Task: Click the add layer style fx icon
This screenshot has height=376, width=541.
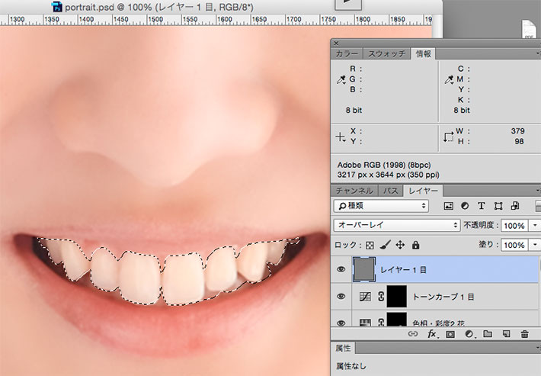Action: [431, 334]
